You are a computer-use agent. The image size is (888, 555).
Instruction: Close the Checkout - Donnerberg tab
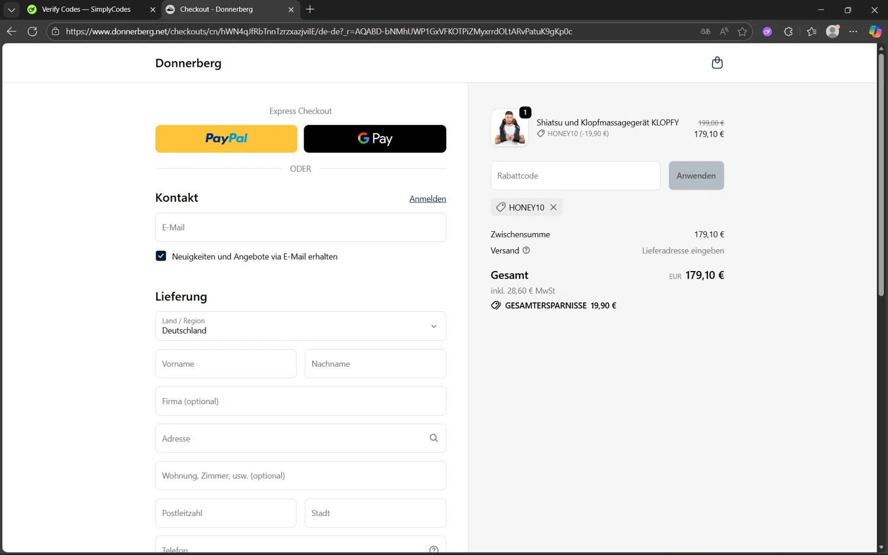click(x=291, y=9)
